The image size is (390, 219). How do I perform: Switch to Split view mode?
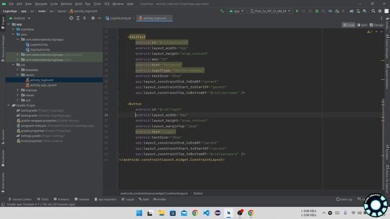coord(362,25)
